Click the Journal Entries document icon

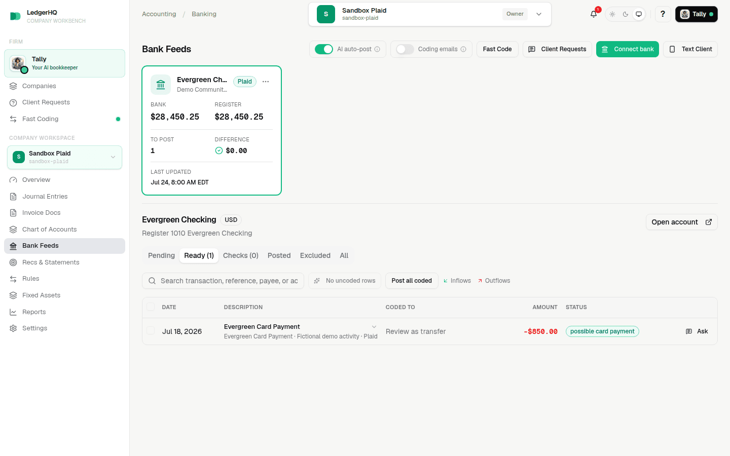[13, 197]
